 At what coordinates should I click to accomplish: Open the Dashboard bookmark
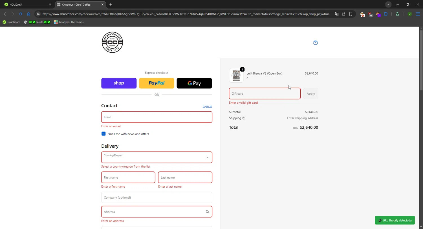[12, 22]
